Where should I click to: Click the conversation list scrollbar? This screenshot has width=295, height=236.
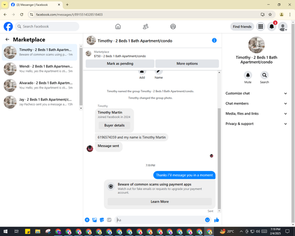point(81,77)
